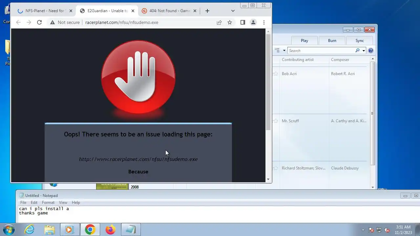Go back to previous page in Chrome
420x236 pixels.
coord(18,22)
